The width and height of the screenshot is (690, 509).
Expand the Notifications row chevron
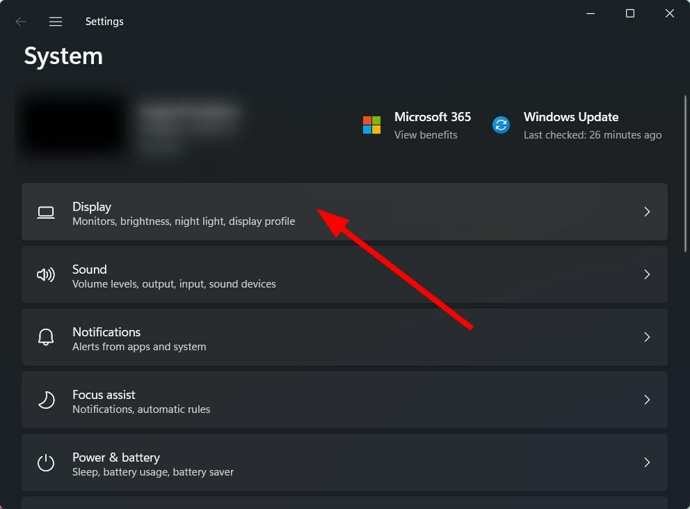pyautogui.click(x=647, y=337)
